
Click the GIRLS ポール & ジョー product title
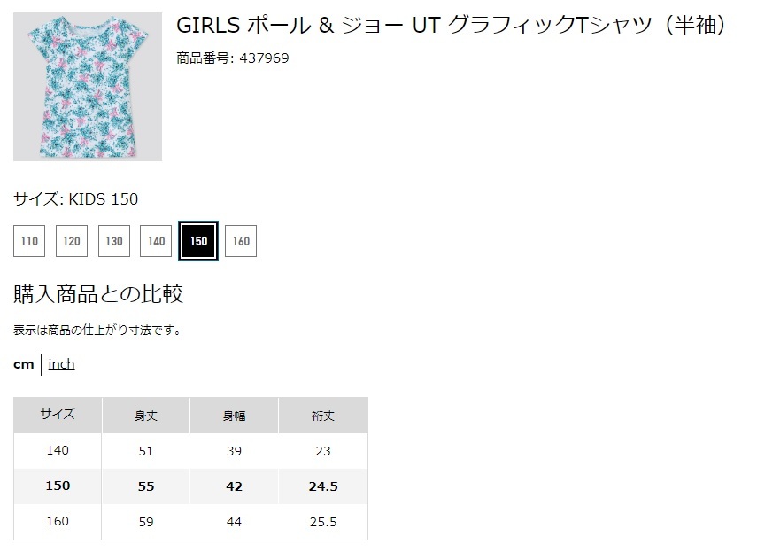pyautogui.click(x=452, y=26)
